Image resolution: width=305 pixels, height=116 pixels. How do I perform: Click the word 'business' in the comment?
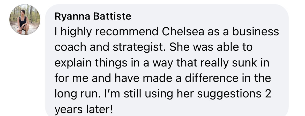(256, 32)
